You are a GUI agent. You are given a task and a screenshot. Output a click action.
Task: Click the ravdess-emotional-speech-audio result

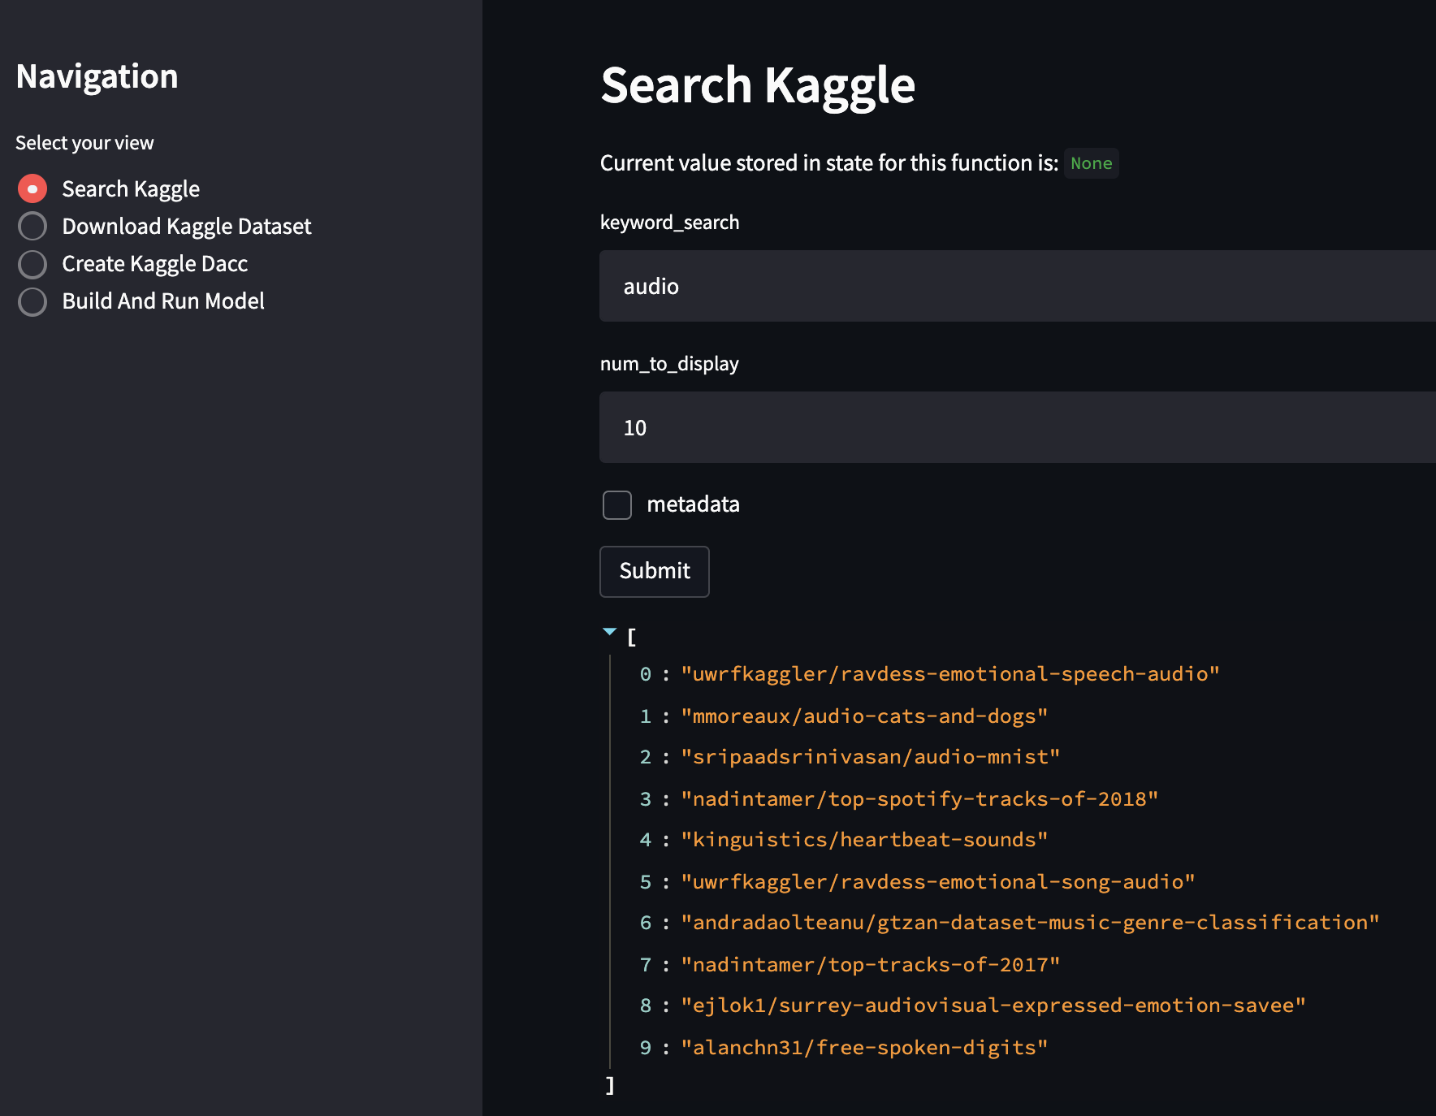pos(949,674)
